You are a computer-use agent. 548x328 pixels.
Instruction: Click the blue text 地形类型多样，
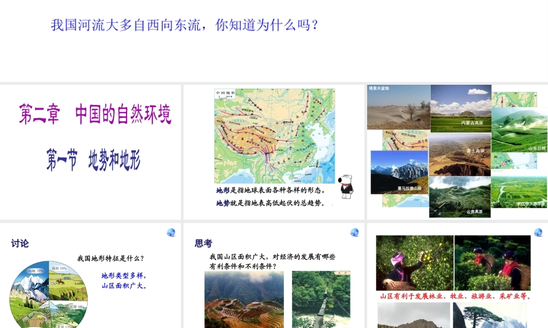coord(124,276)
